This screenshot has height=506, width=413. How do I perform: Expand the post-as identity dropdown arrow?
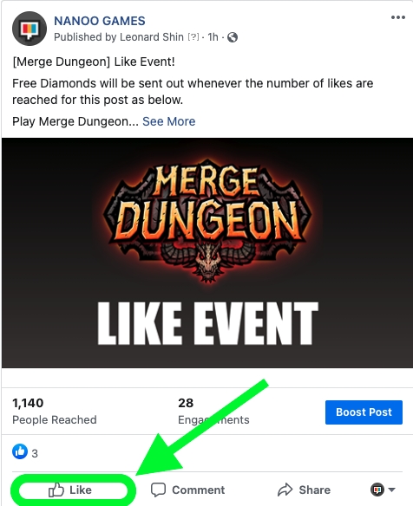tap(391, 490)
